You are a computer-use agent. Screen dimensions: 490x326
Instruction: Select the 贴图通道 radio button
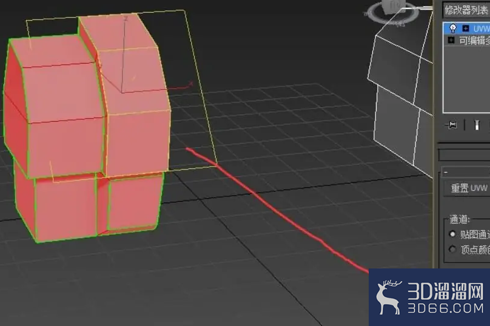click(452, 234)
